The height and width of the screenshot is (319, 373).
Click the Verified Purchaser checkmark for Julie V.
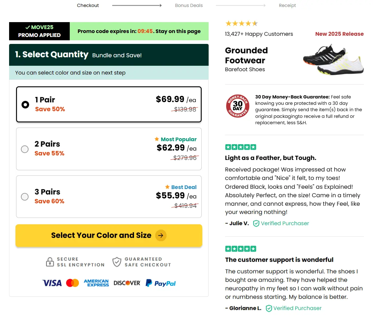click(256, 223)
